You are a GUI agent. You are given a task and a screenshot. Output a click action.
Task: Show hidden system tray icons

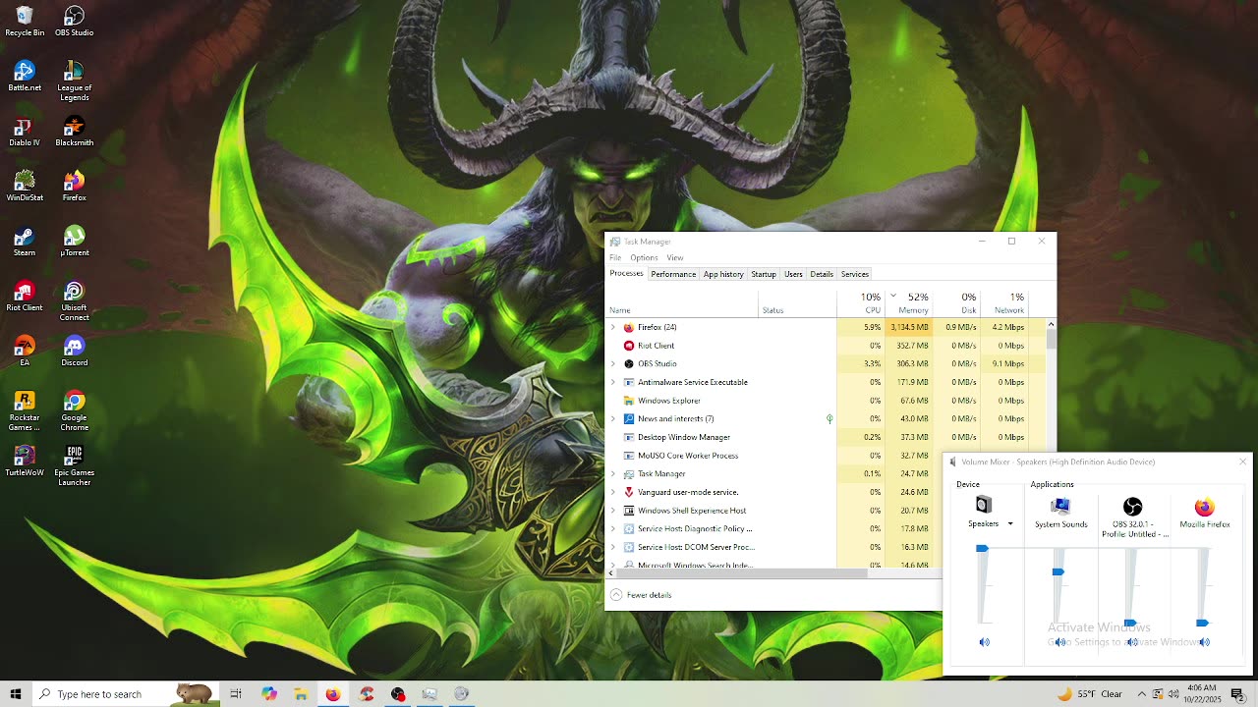pyautogui.click(x=1142, y=694)
